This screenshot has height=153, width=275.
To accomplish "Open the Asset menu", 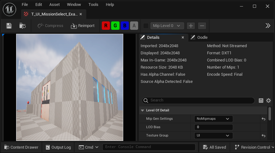I will click(55, 5).
